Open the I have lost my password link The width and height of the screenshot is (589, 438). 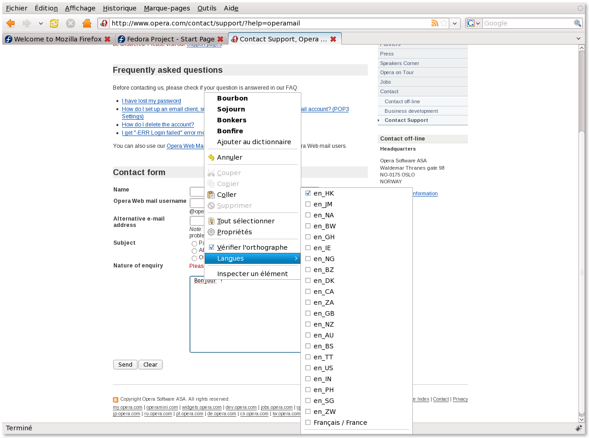pyautogui.click(x=151, y=101)
